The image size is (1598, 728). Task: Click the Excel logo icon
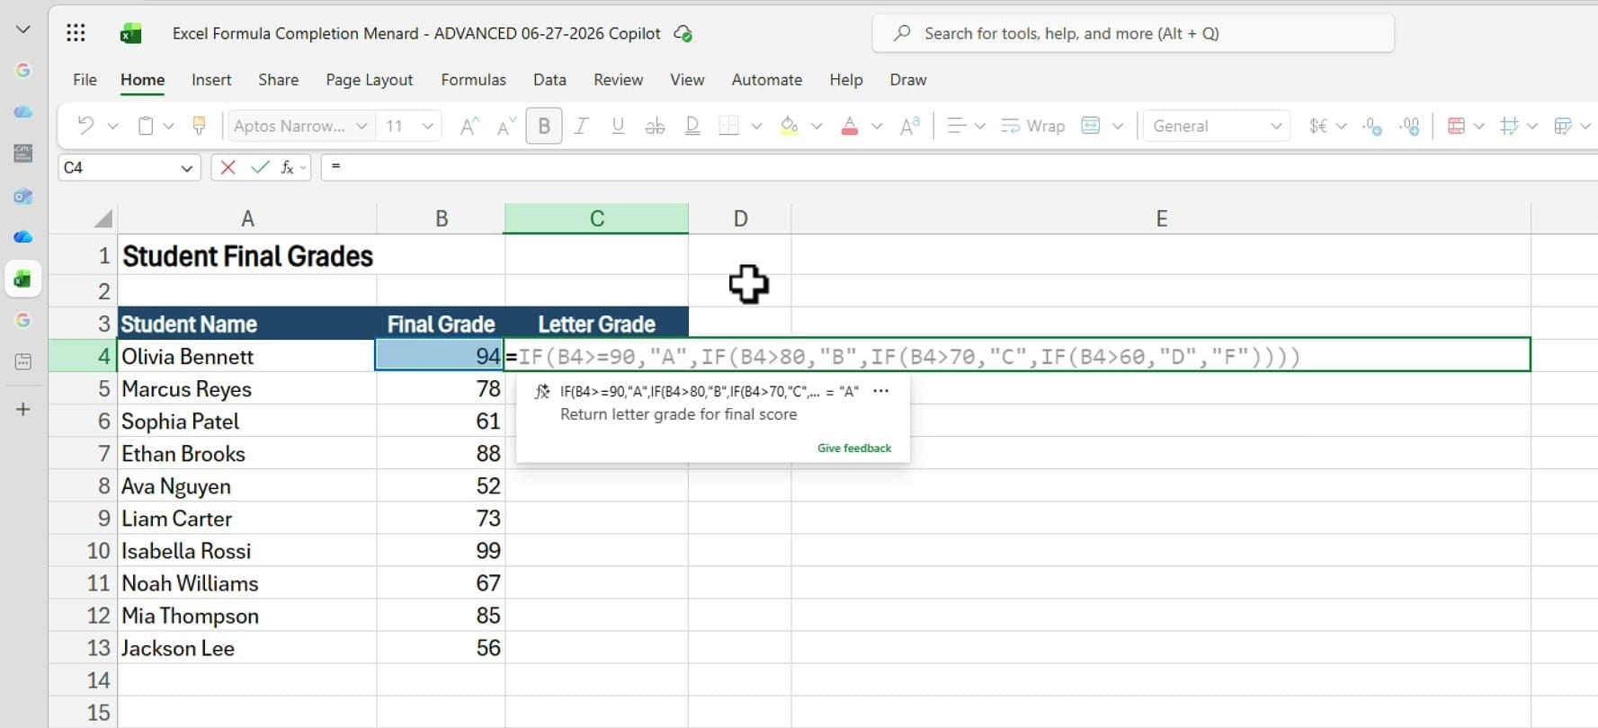tap(130, 34)
